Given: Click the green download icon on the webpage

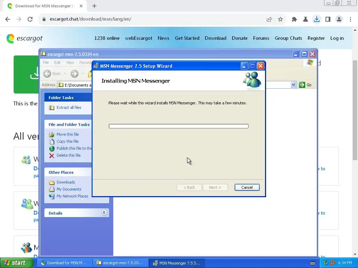Looking at the screenshot, I should [34, 73].
